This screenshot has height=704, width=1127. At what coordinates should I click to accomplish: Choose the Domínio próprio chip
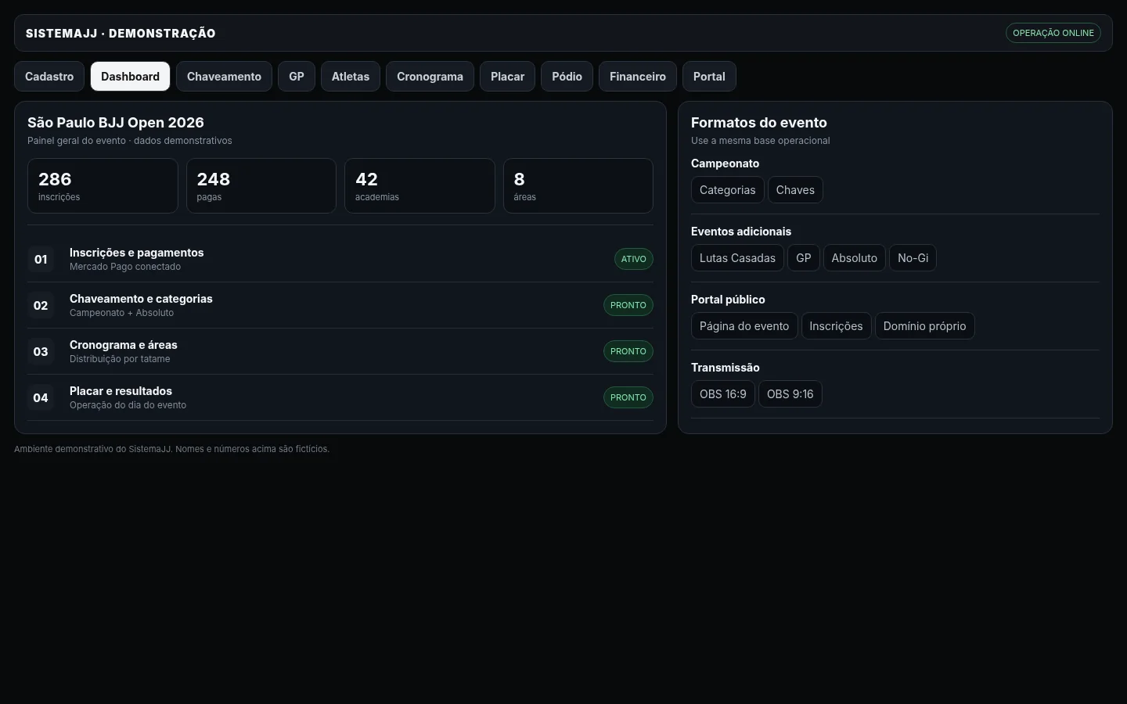click(925, 326)
